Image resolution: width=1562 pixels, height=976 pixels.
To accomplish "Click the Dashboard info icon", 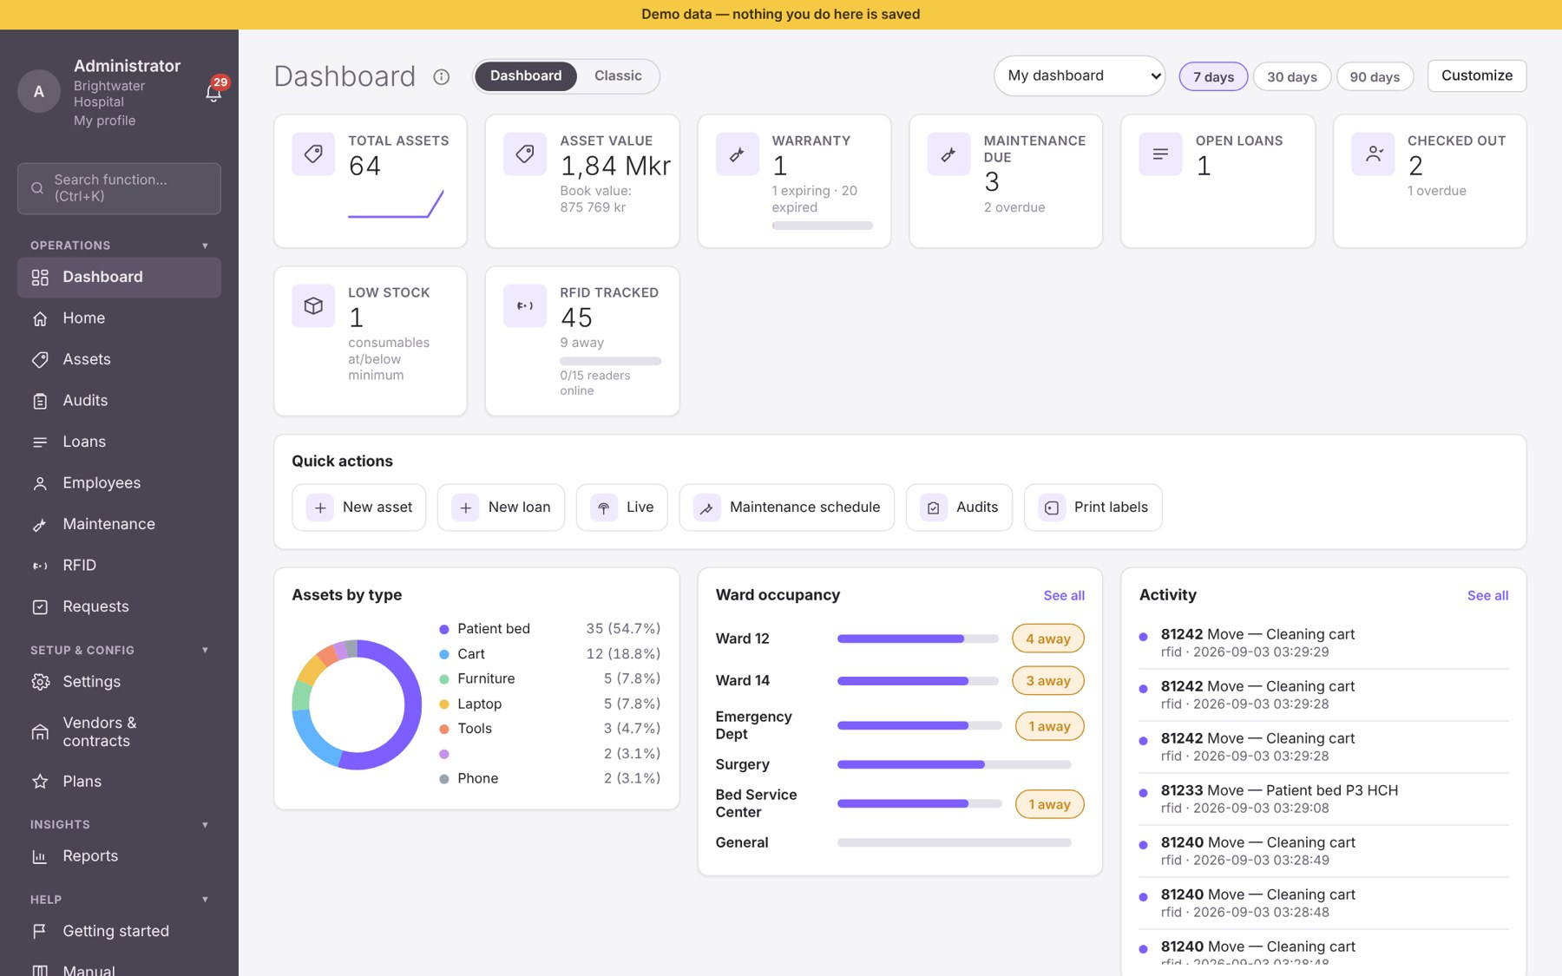I will tap(441, 77).
